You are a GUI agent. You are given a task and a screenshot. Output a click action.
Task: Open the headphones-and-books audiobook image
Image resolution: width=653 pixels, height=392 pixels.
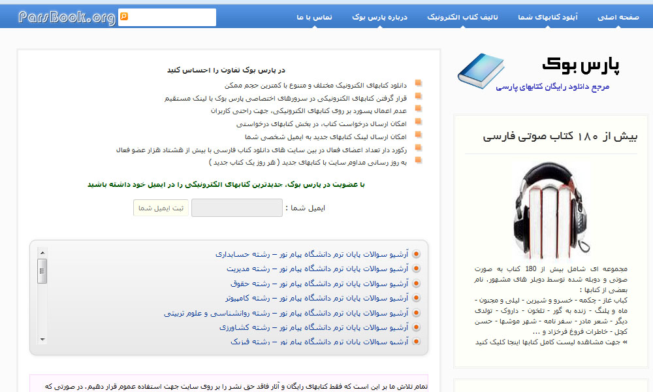coord(551,210)
